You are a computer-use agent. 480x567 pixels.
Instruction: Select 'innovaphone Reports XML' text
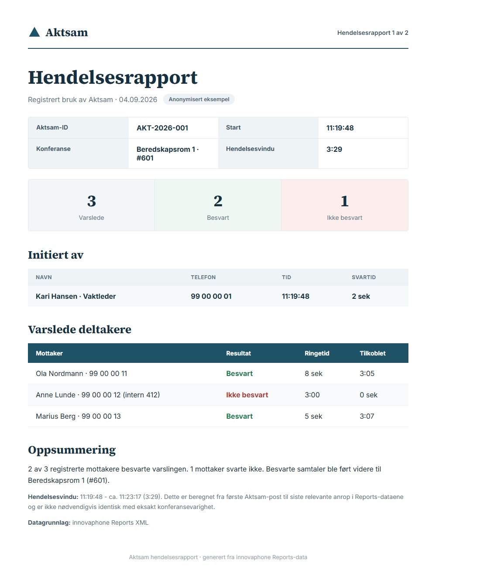pos(110,523)
